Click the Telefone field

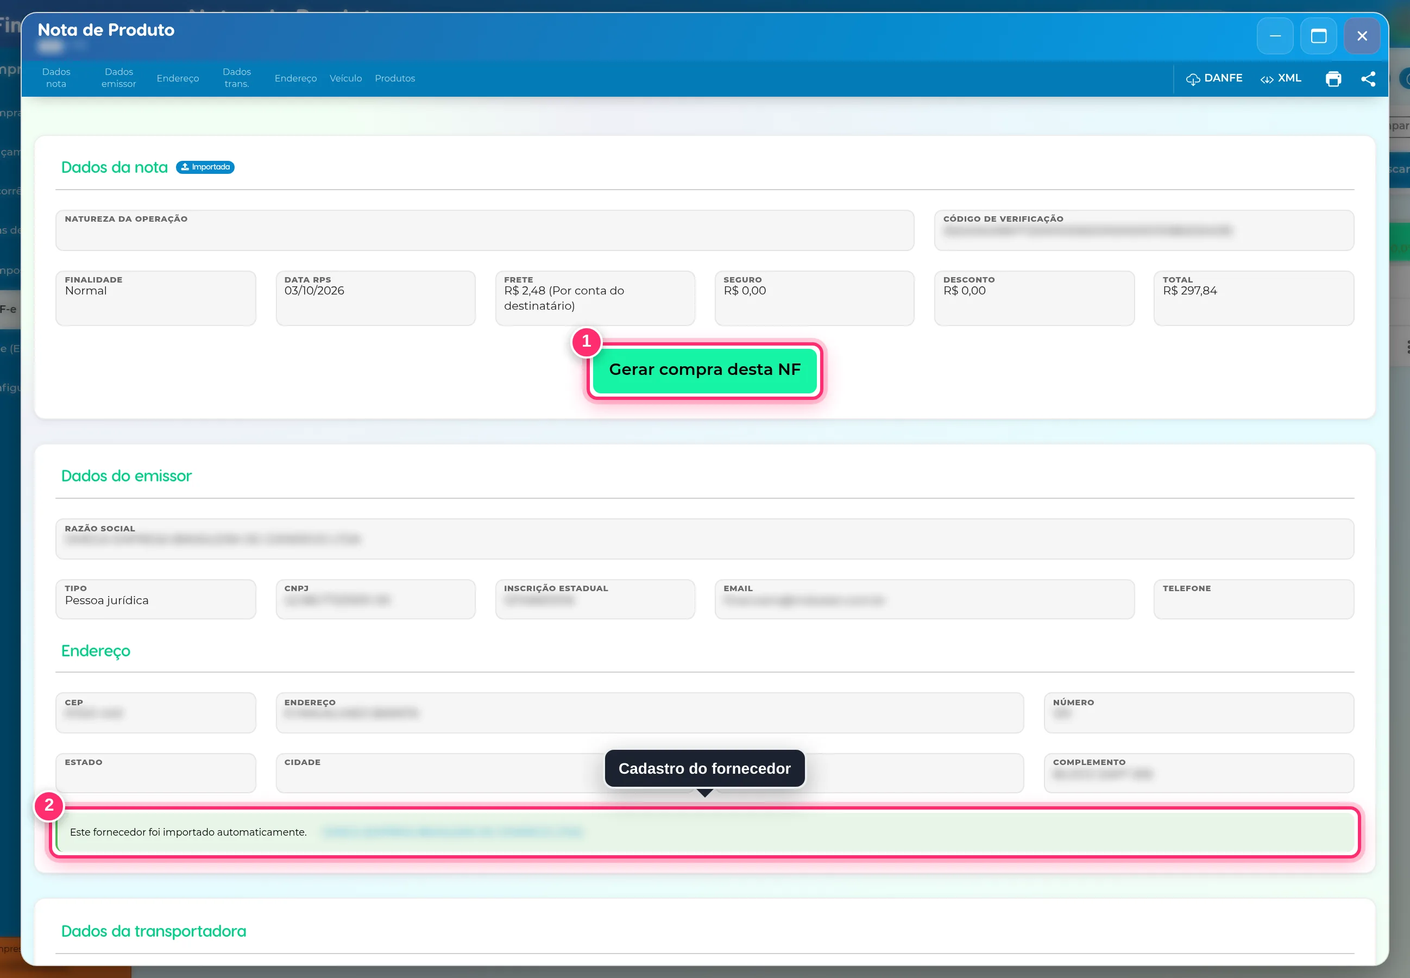(x=1254, y=599)
